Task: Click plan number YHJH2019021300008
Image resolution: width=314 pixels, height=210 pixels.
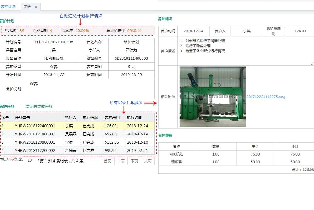Action: point(54,42)
